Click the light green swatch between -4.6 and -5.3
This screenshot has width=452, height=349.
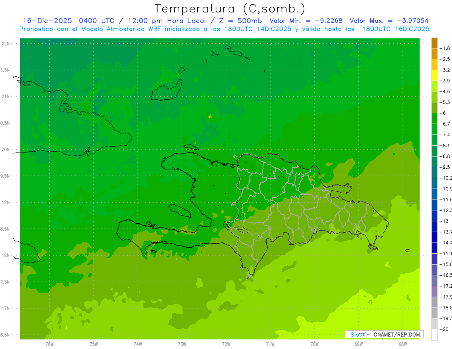click(x=434, y=97)
